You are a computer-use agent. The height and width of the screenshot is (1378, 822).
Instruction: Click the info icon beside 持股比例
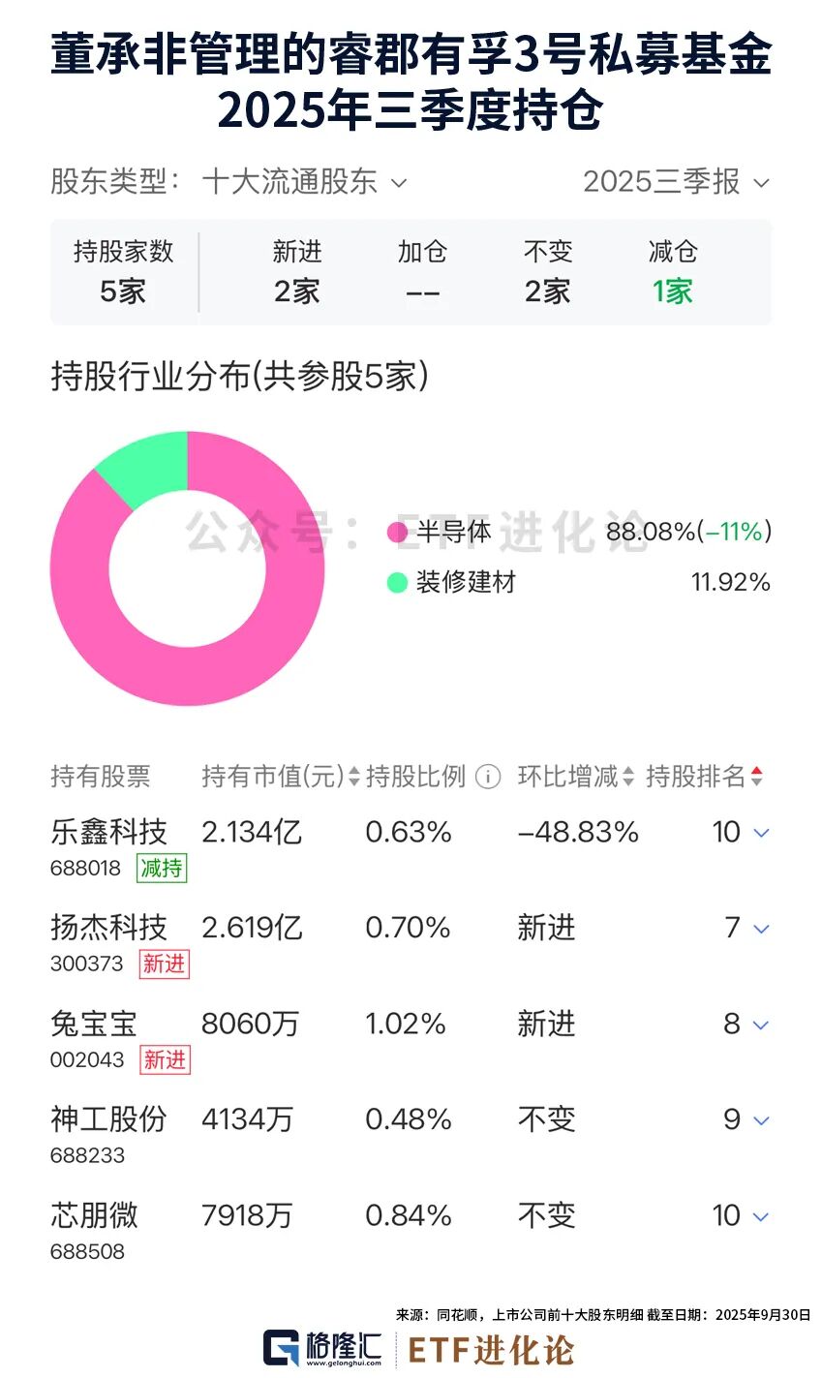point(489,777)
